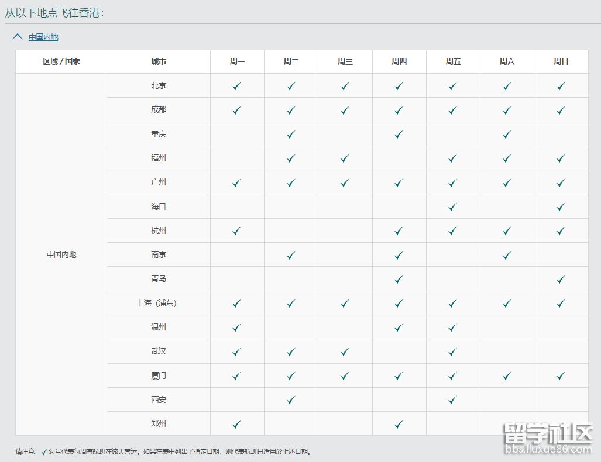601x462 pixels.
Task: Click 北京 Sunday (周日) checkmark
Action: (x=561, y=86)
